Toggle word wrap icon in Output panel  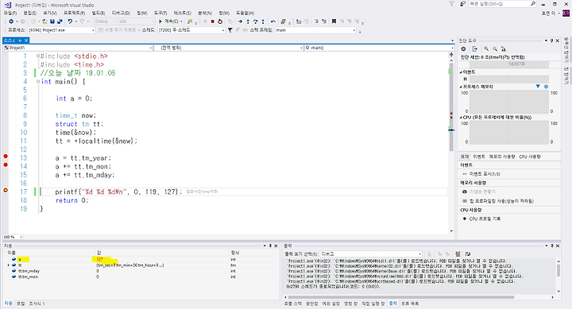point(468,253)
